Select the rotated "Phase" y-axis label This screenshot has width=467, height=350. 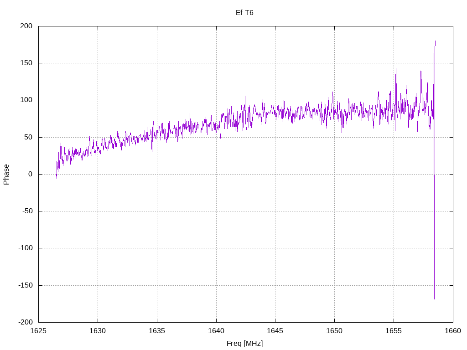pyautogui.click(x=6, y=175)
